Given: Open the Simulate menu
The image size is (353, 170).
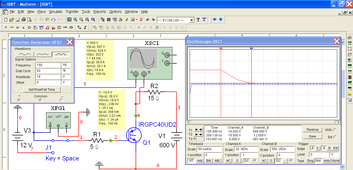Looking at the screenshot, I should 55,12.
